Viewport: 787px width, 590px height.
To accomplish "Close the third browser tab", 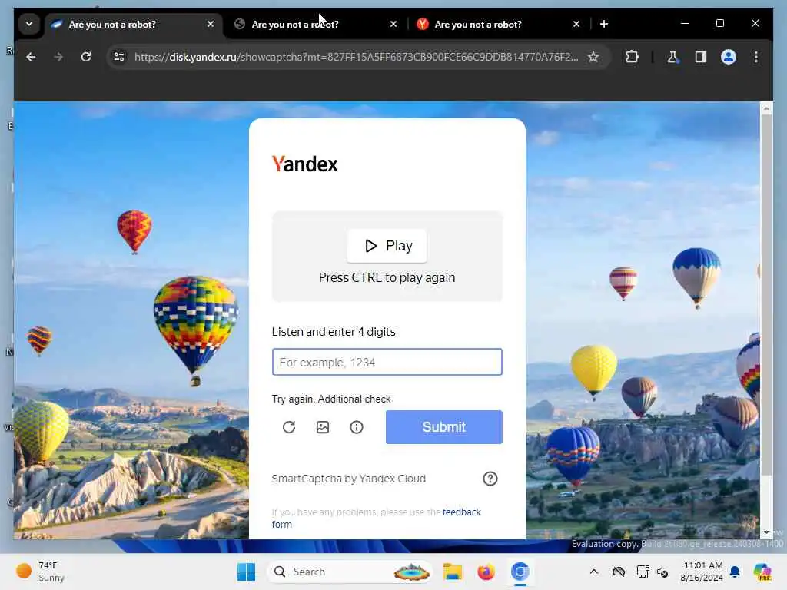I will tap(576, 24).
